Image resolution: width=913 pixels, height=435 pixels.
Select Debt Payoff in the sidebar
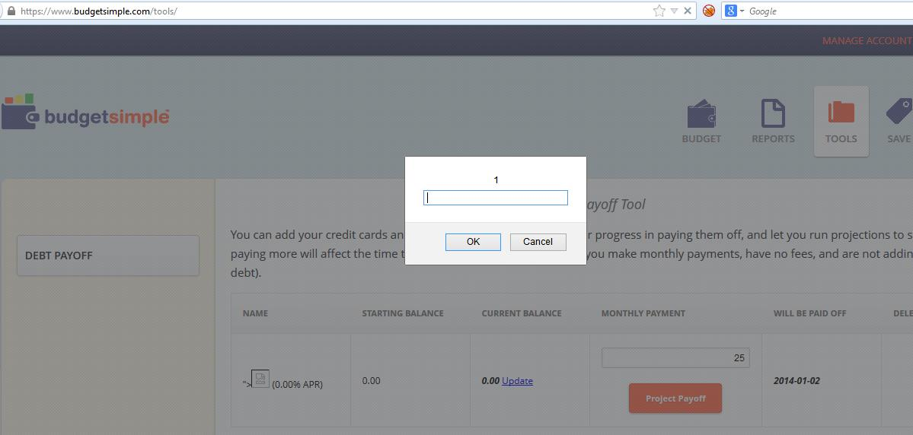(107, 256)
